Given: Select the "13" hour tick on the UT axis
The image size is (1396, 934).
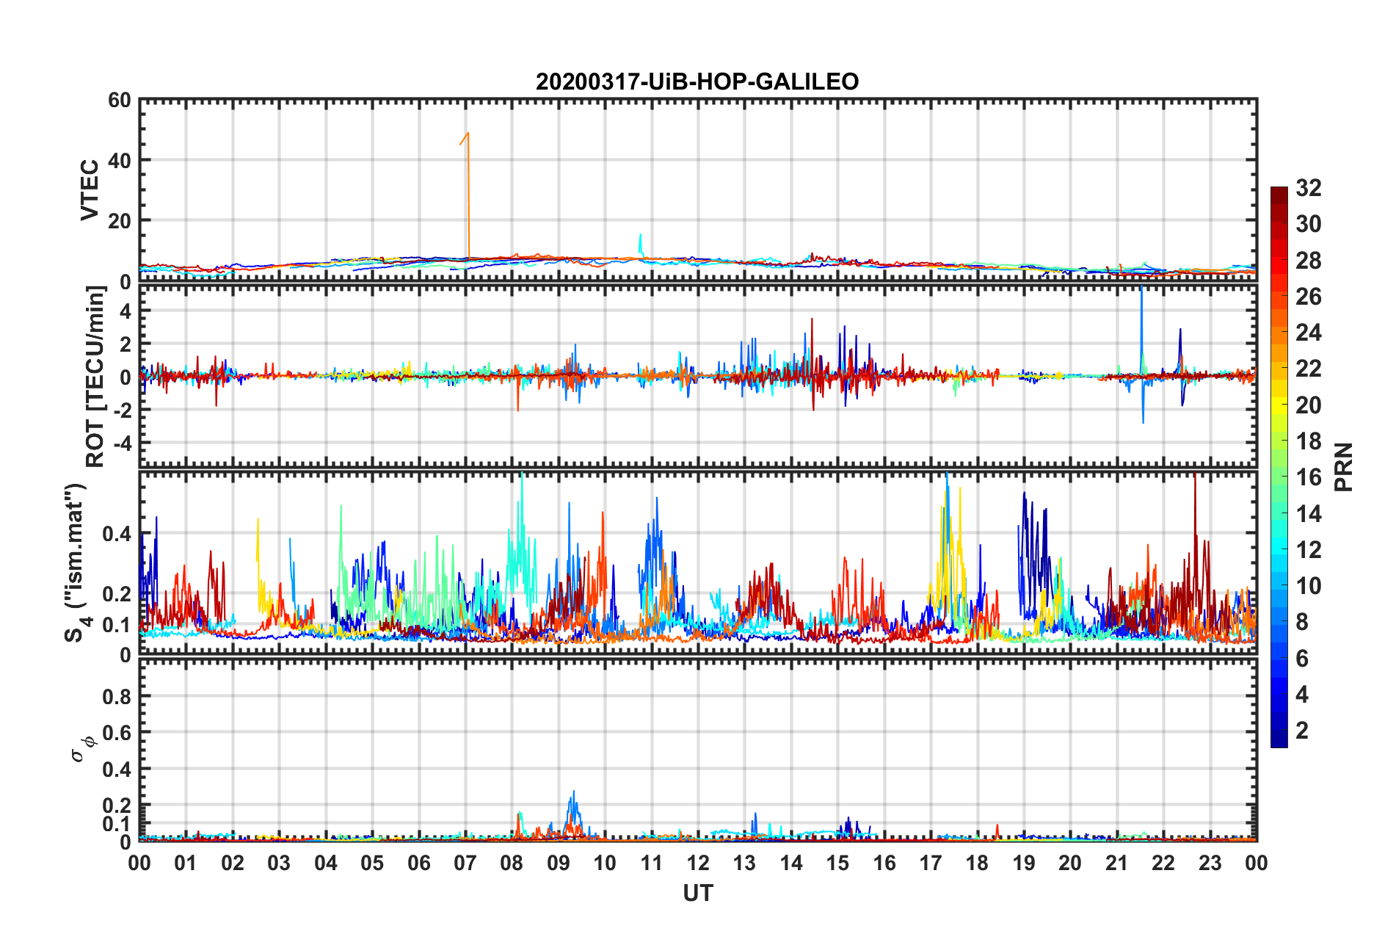Looking at the screenshot, I should [744, 863].
